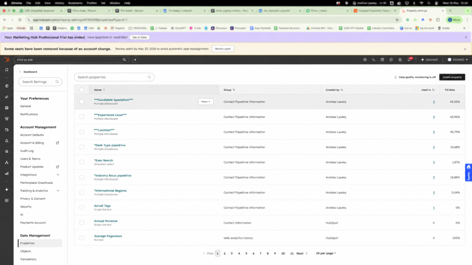This screenshot has width=472, height=265.
Task: Open the bookmarks icon in left sidebar
Action: 7,70
